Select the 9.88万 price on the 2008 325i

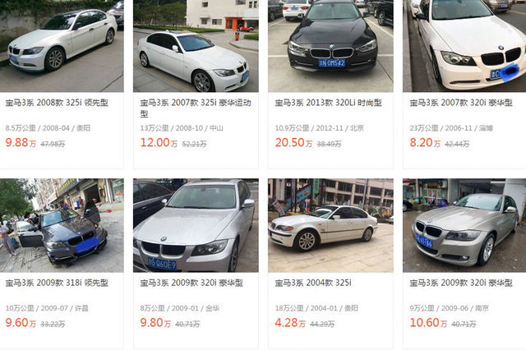coord(21,142)
